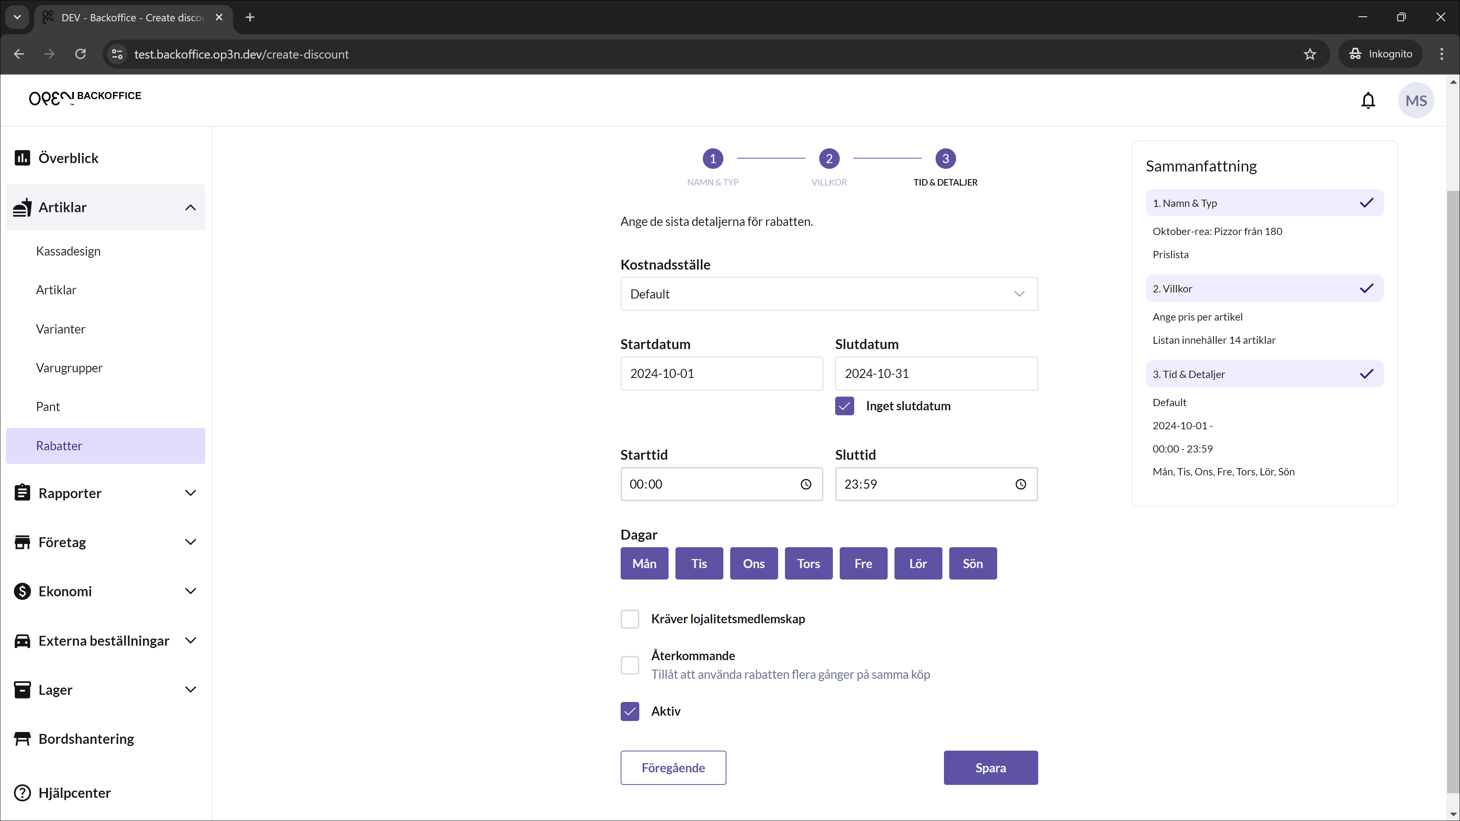The image size is (1460, 821).
Task: Toggle the Tors day button
Action: [x=808, y=563]
